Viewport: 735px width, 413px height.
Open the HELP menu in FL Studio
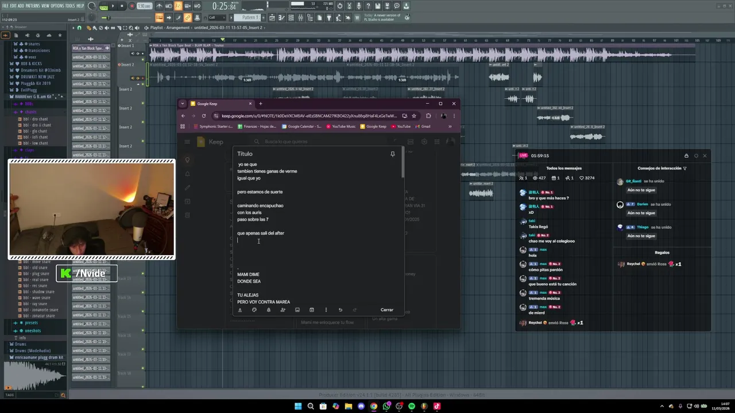(80, 6)
